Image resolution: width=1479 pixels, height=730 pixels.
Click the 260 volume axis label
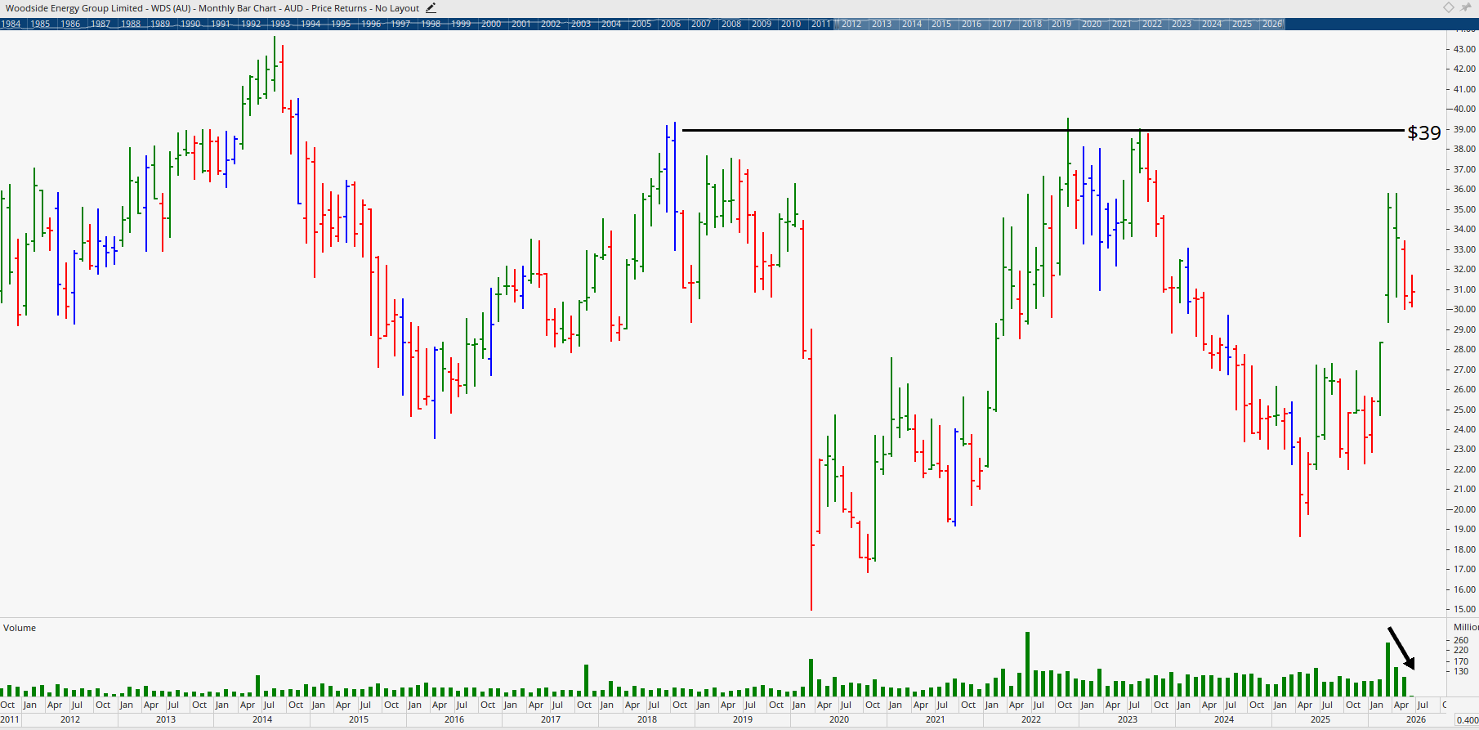click(1461, 640)
